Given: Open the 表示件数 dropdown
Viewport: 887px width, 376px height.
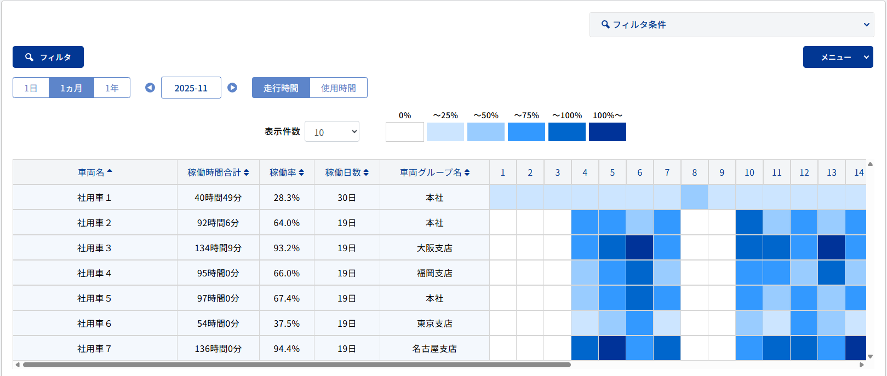Looking at the screenshot, I should pyautogui.click(x=332, y=132).
